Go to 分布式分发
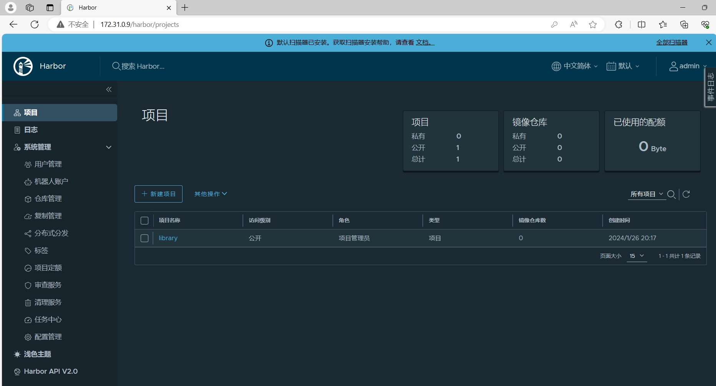The width and height of the screenshot is (716, 386). pyautogui.click(x=51, y=233)
